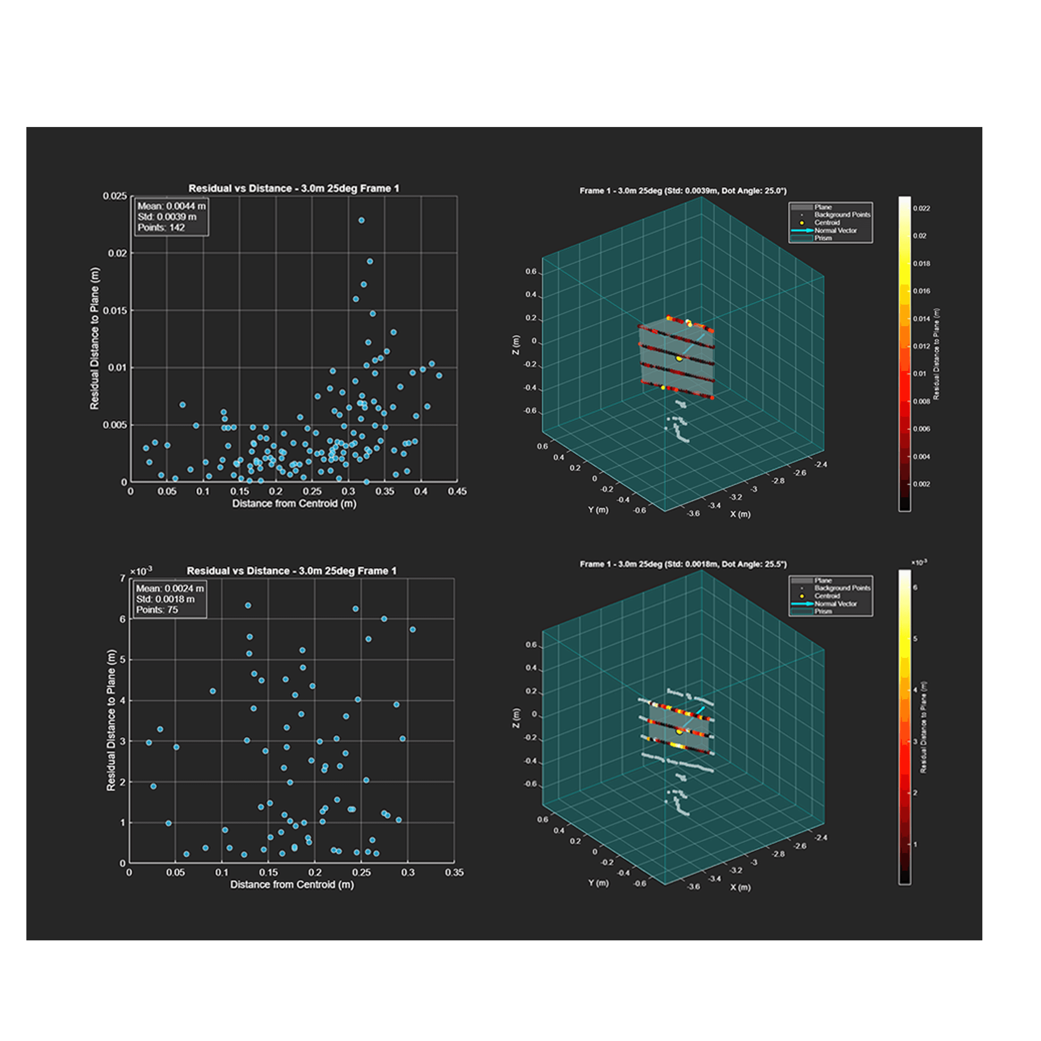This screenshot has height=1041, width=1041.
Task: Click the 'Distance from Centroid (m)' label of bottom scatter
Action: coord(292,884)
